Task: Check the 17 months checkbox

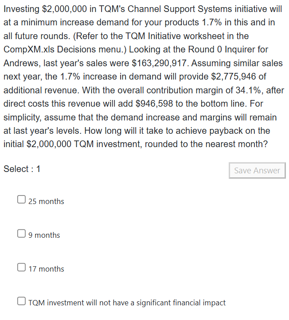Action: [x=21, y=267]
